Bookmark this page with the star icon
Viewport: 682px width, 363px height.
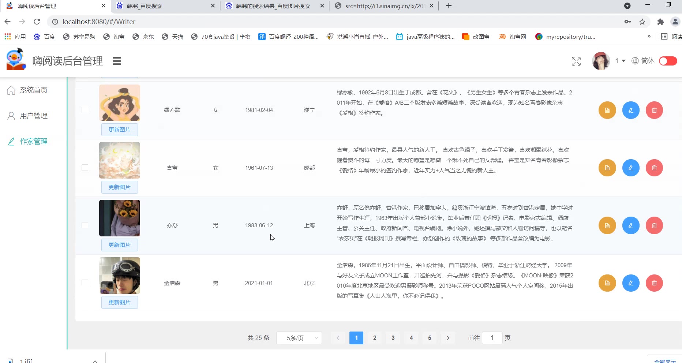point(642,22)
